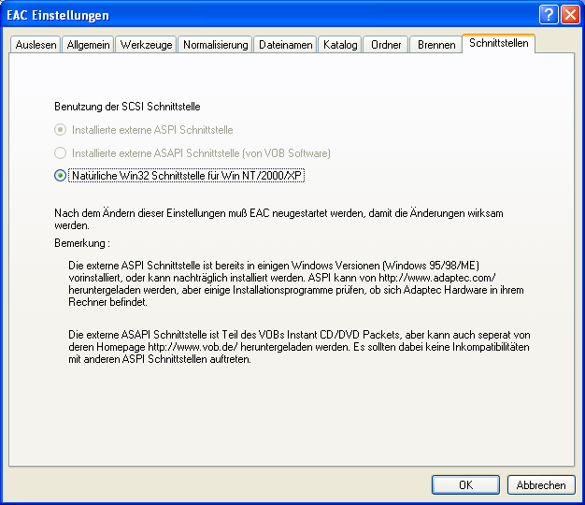Select Natürliche Win32 Schnittstelle radio button
This screenshot has width=585, height=505.
[x=61, y=175]
